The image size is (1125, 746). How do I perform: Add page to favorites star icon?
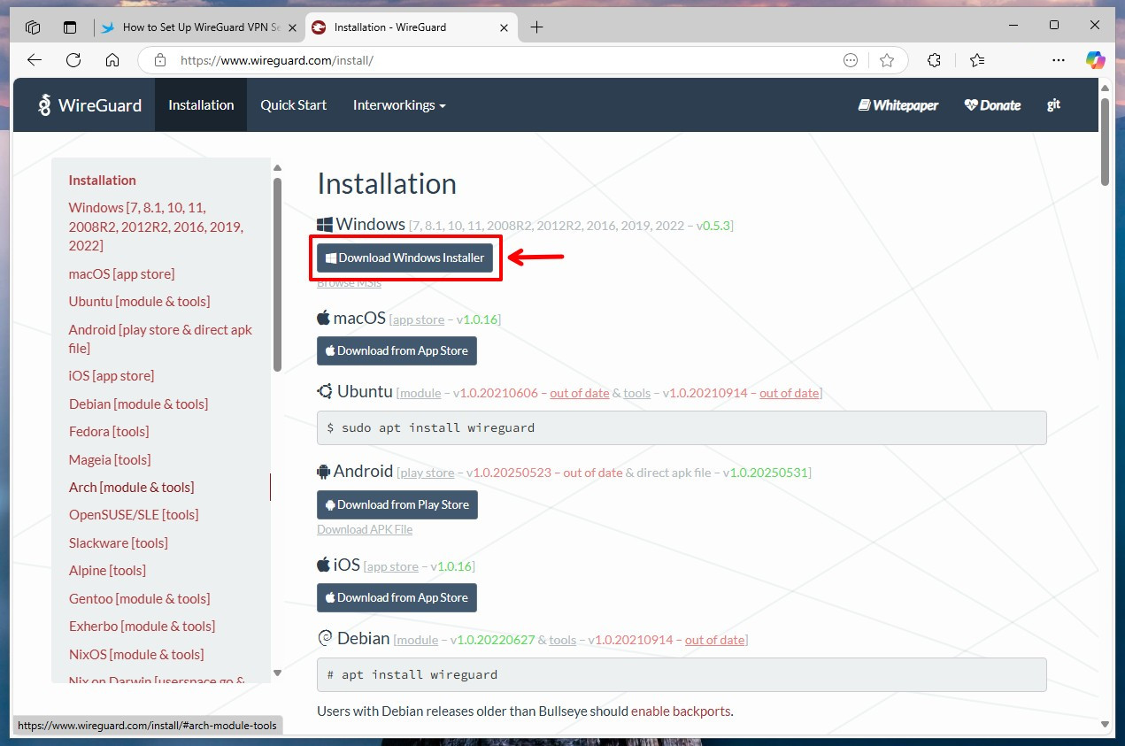point(887,60)
